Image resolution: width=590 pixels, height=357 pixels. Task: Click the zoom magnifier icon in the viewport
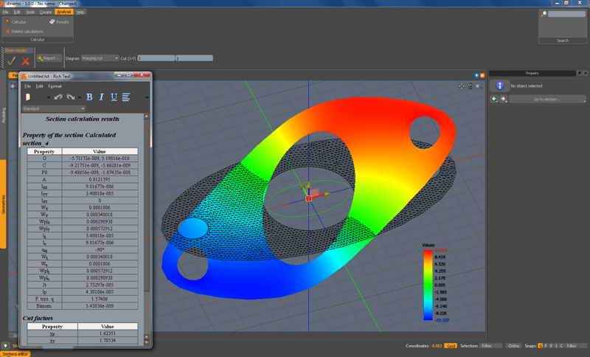point(478,86)
